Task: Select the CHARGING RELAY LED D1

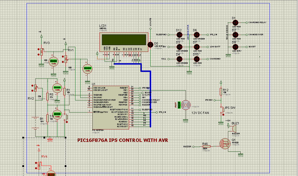Action: pyautogui.click(x=235, y=23)
